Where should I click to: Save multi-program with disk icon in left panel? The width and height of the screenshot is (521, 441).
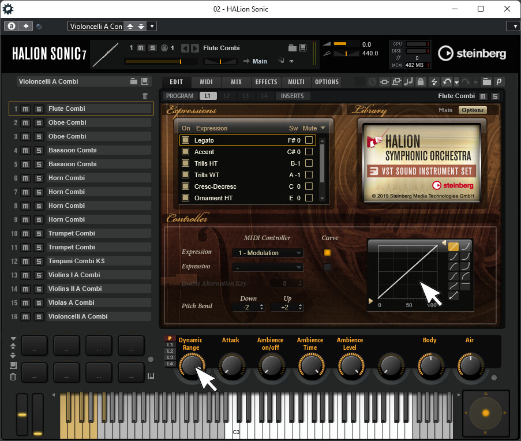tap(145, 81)
